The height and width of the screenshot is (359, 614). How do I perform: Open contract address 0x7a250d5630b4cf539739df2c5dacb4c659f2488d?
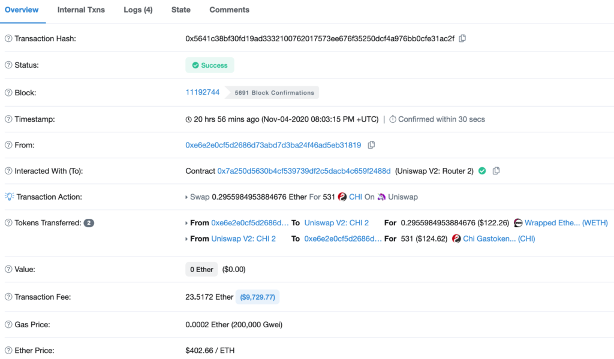tap(304, 171)
